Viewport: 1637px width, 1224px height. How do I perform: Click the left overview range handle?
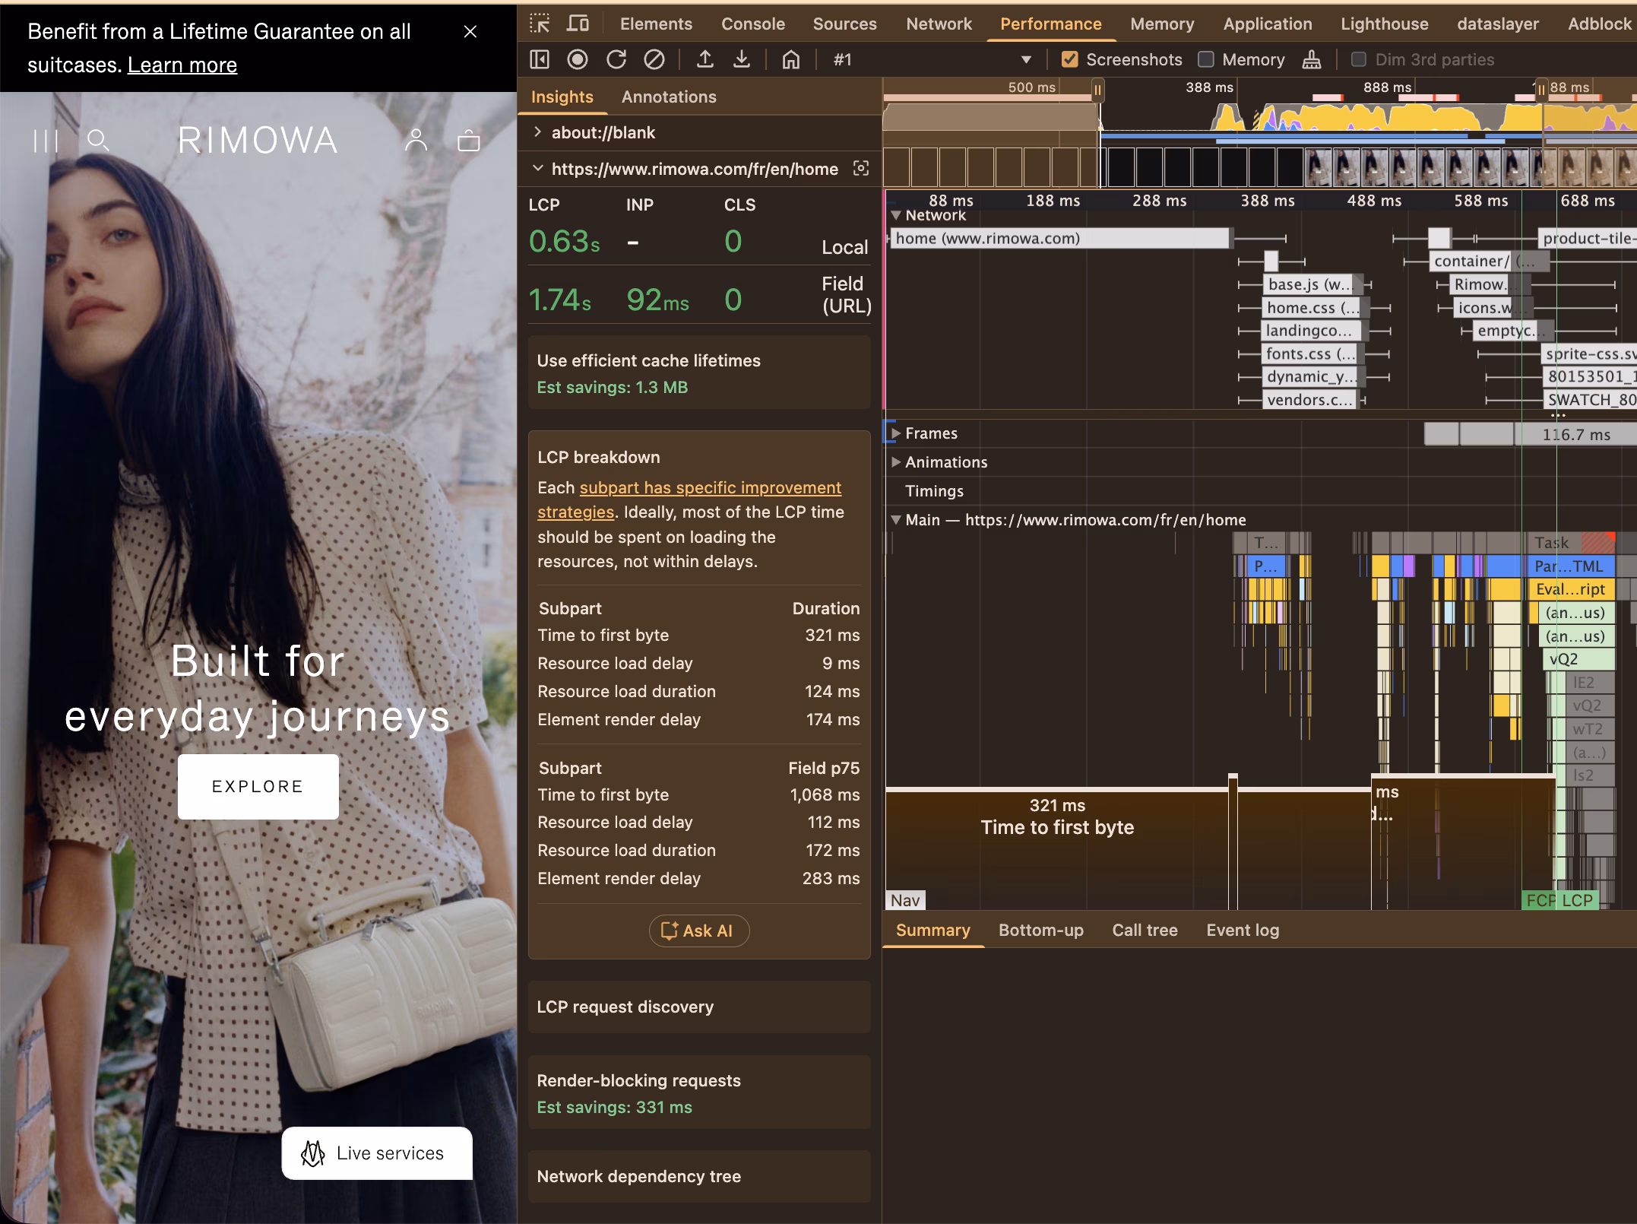tap(1097, 90)
